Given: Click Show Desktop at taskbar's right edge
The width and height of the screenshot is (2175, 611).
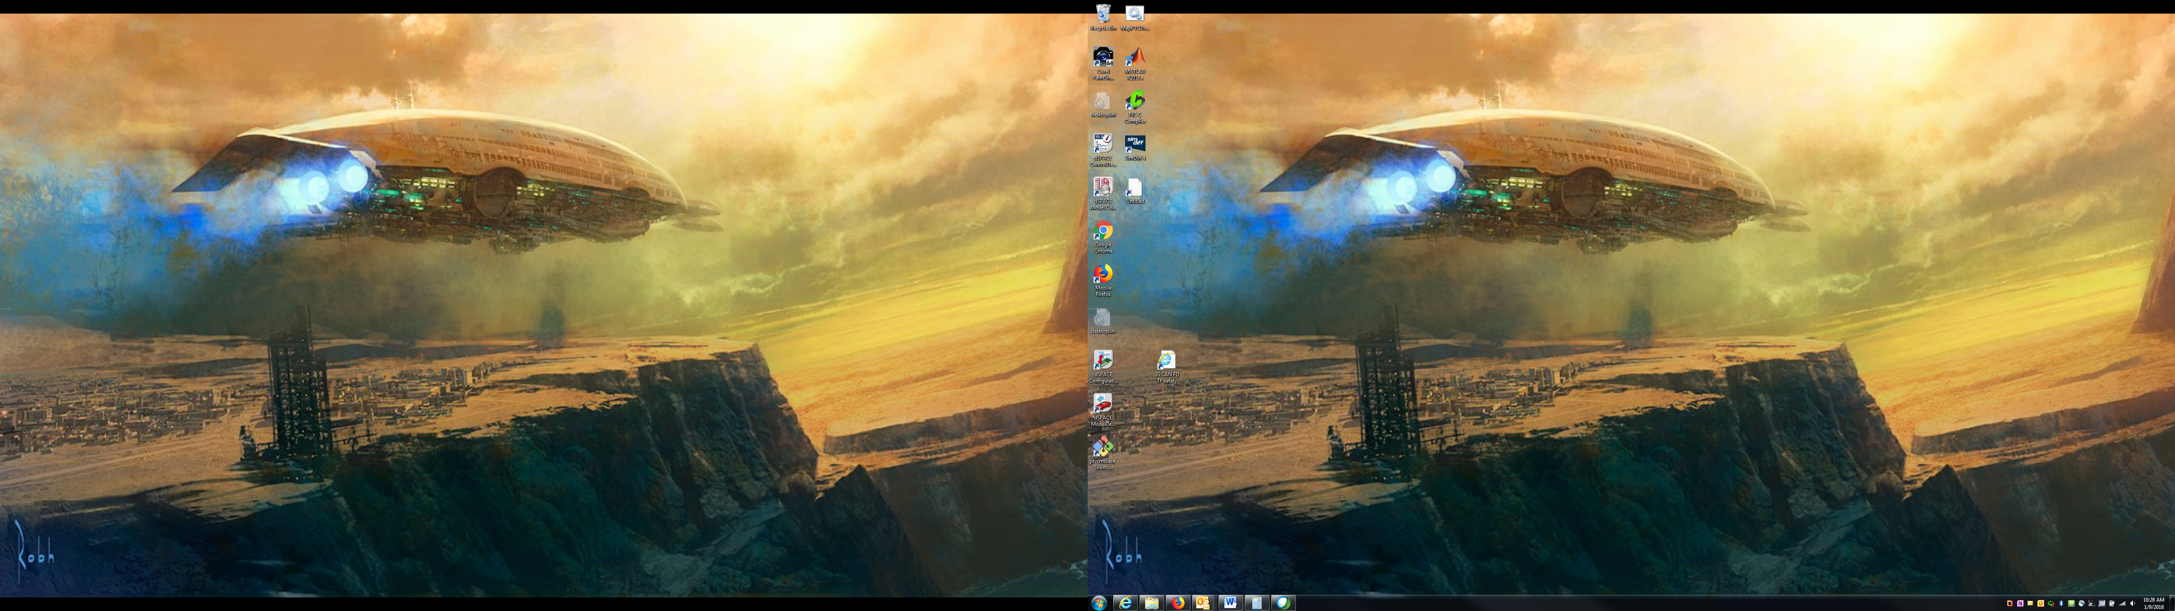Looking at the screenshot, I should [2172, 603].
